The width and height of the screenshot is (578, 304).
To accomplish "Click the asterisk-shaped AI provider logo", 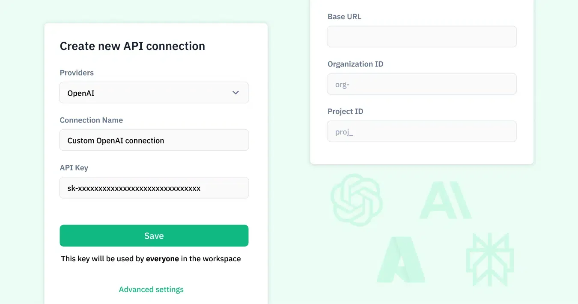I will point(490,259).
